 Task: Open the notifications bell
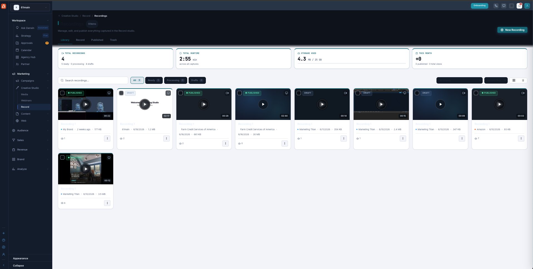pyautogui.click(x=519, y=6)
